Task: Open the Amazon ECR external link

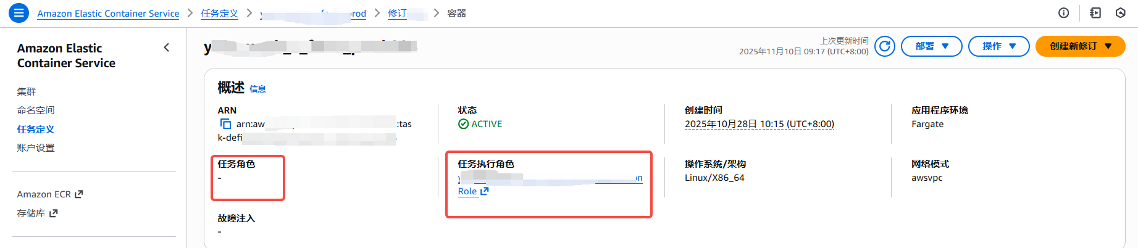Action: (x=50, y=194)
